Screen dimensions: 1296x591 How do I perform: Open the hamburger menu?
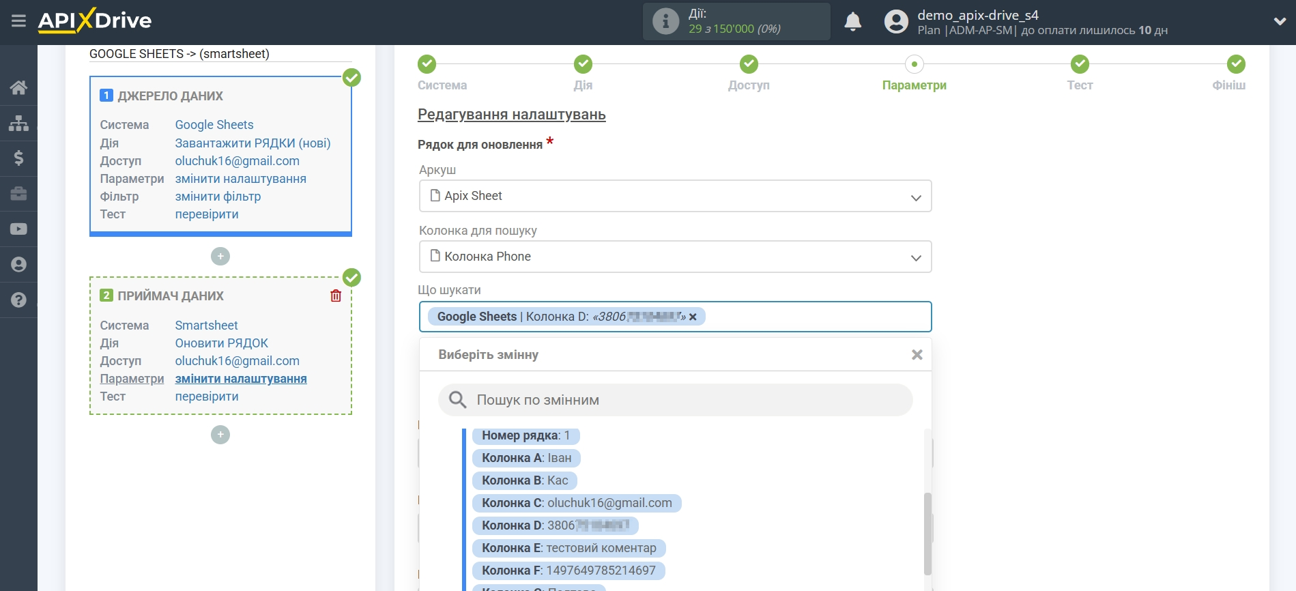(x=18, y=21)
